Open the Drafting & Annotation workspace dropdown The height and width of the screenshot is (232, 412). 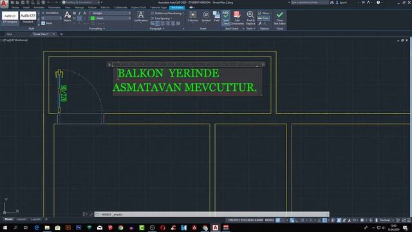point(82,3)
